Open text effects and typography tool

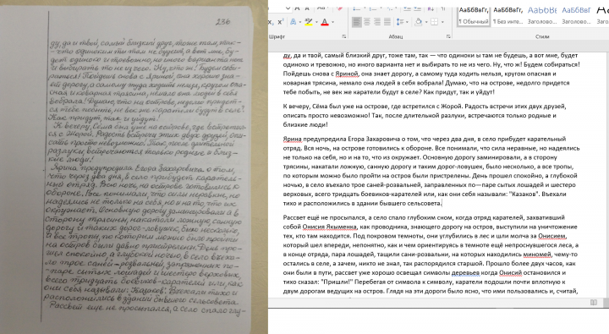pos(293,22)
